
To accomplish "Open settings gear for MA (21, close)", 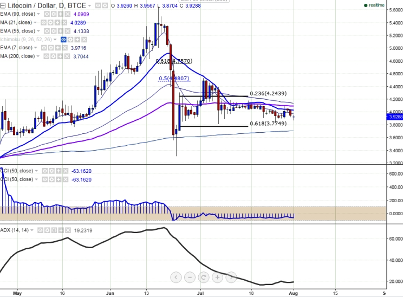I will pos(51,23).
